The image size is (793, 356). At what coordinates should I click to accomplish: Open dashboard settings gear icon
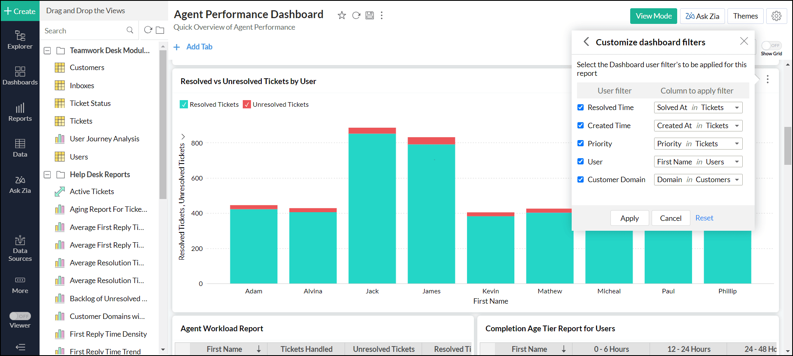click(x=777, y=16)
